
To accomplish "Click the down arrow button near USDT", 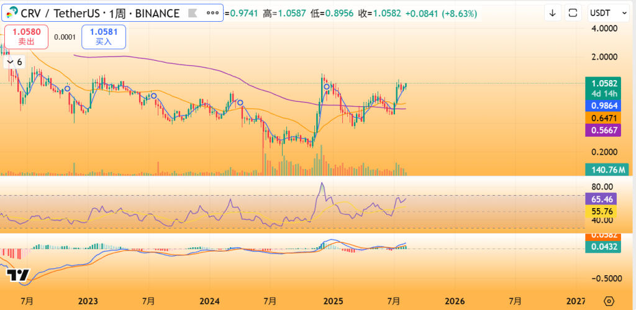I will point(552,13).
